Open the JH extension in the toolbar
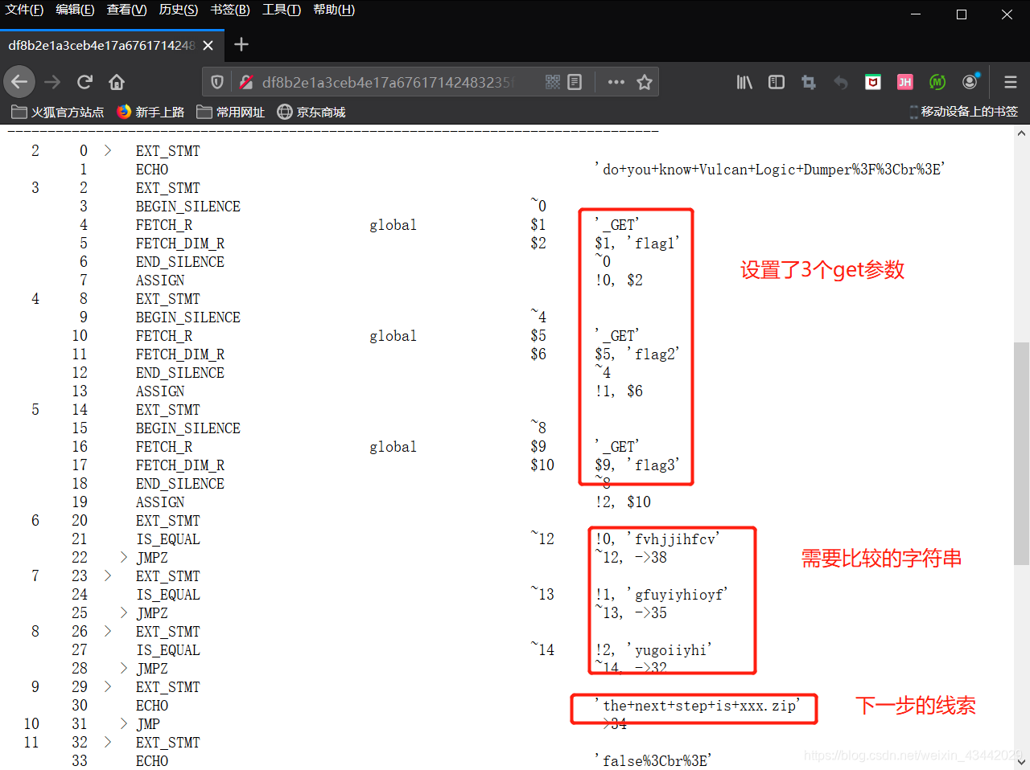1030x770 pixels. pos(905,82)
